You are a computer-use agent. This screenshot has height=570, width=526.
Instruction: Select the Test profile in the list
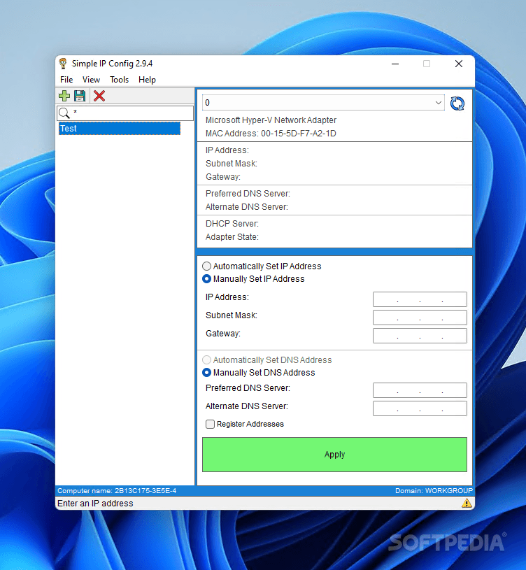point(120,128)
